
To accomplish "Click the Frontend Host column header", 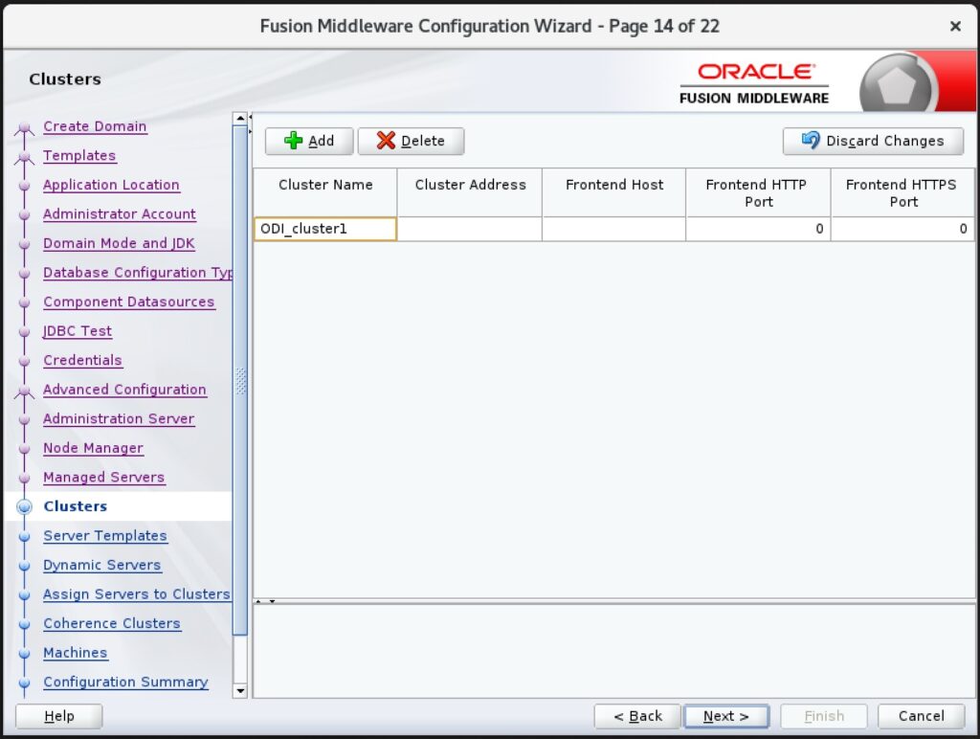I will pyautogui.click(x=613, y=192).
